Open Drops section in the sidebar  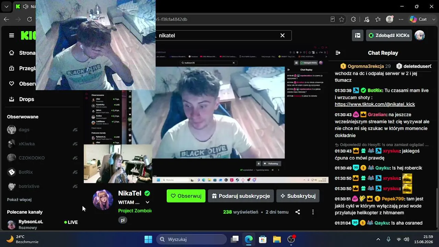tap(21, 99)
